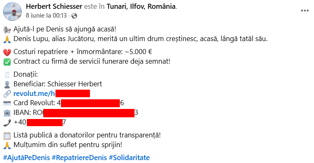Viewport: 314px width, 163px height.
Task: Open the three-dots post options menu
Action: (x=305, y=11)
